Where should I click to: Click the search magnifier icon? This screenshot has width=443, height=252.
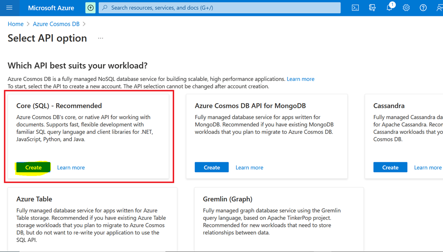[x=105, y=8]
